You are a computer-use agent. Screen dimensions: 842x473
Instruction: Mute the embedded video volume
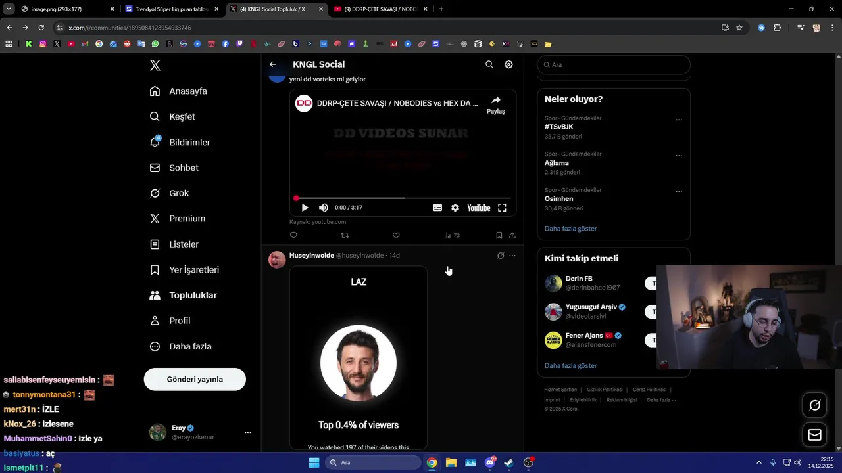tap(323, 208)
